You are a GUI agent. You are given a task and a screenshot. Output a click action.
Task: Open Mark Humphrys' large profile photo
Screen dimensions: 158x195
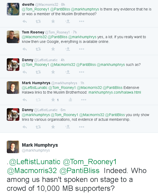tap(13, 147)
